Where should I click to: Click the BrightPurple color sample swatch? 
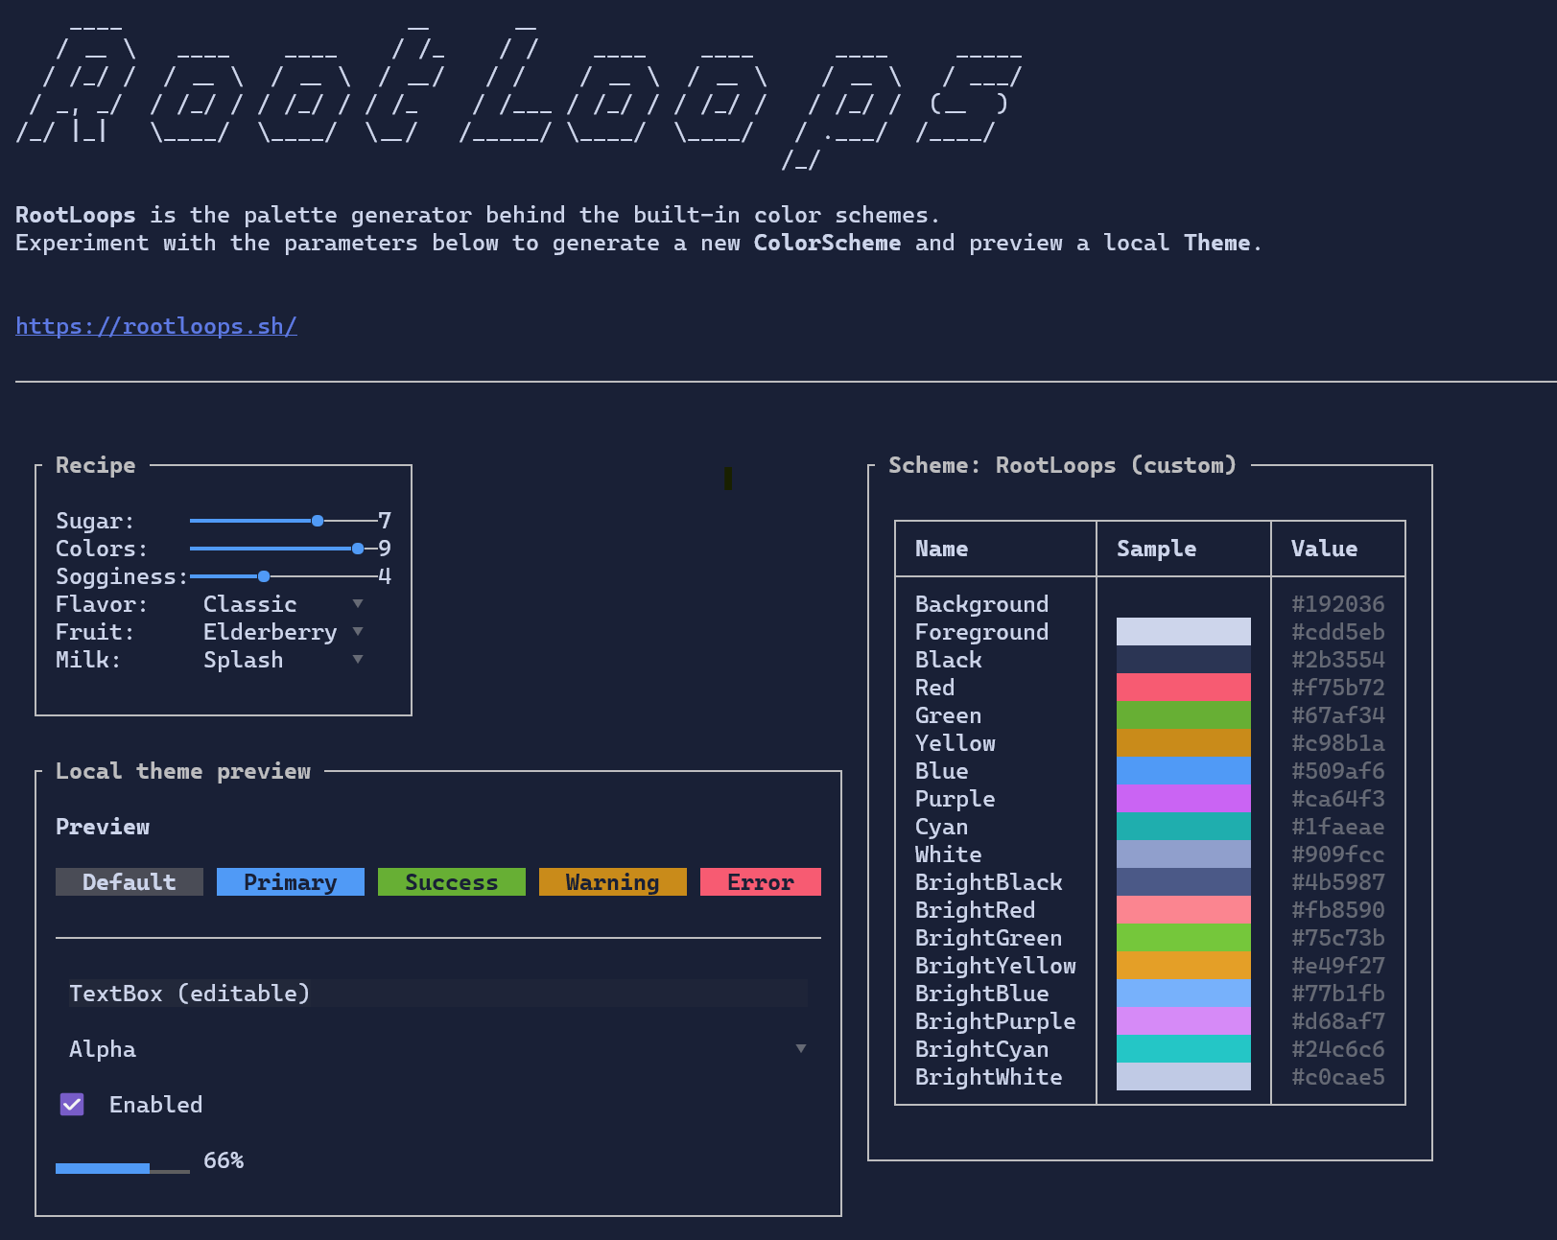[1182, 1021]
